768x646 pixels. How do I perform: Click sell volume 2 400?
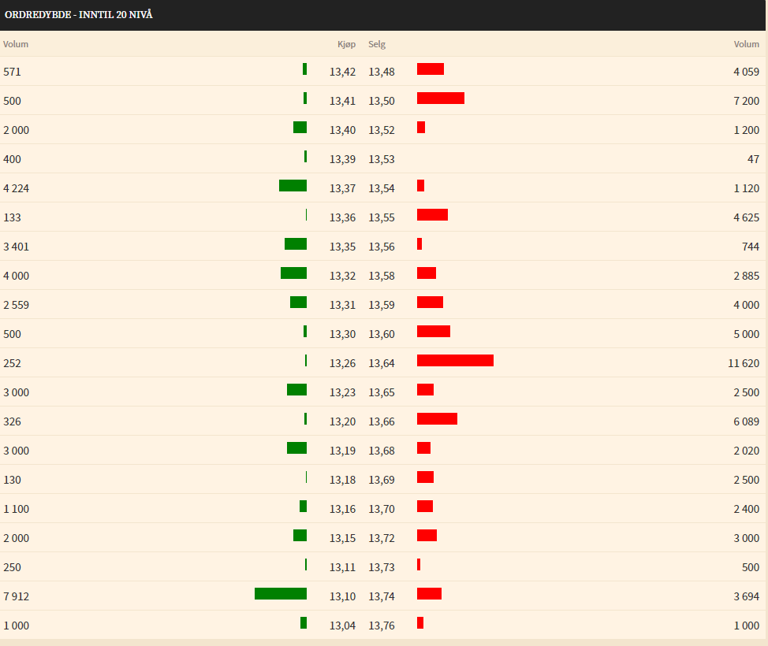(747, 509)
